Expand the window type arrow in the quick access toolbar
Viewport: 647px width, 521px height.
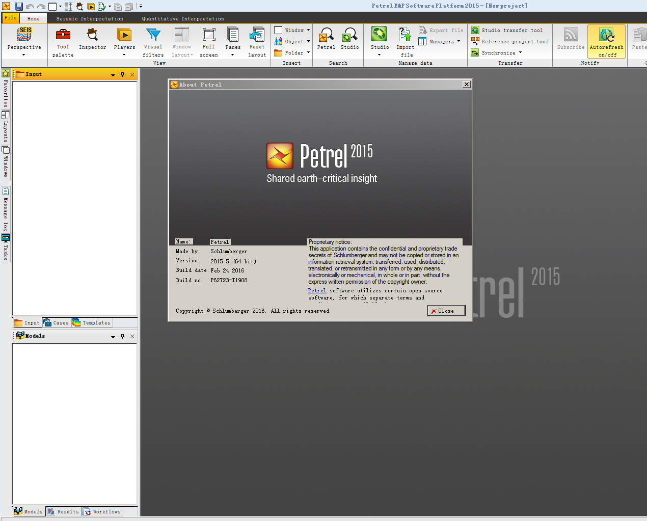[x=60, y=7]
